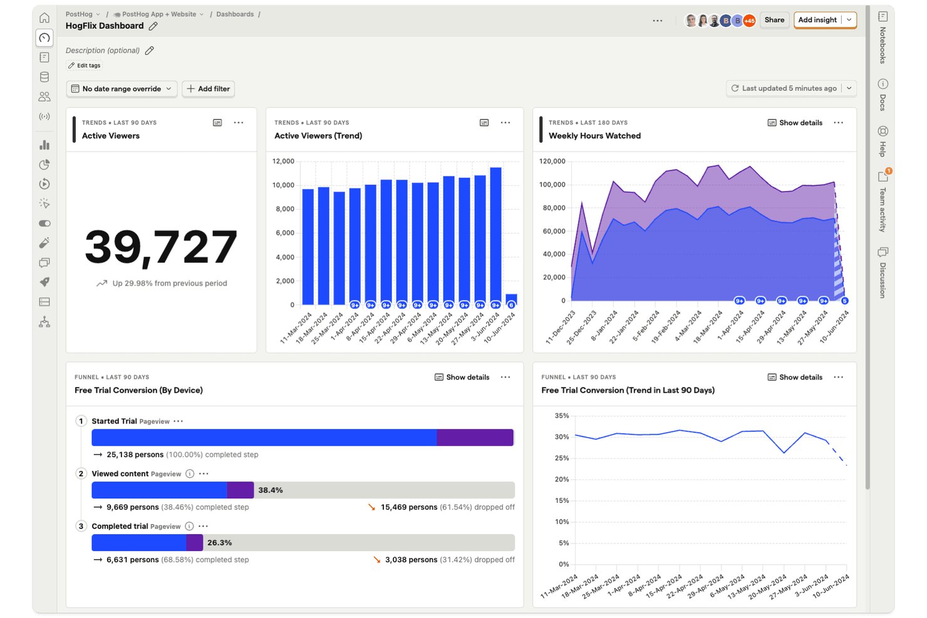This screenshot has width=927, height=618.
Task: Open the Home icon in sidebar
Action: pos(44,18)
